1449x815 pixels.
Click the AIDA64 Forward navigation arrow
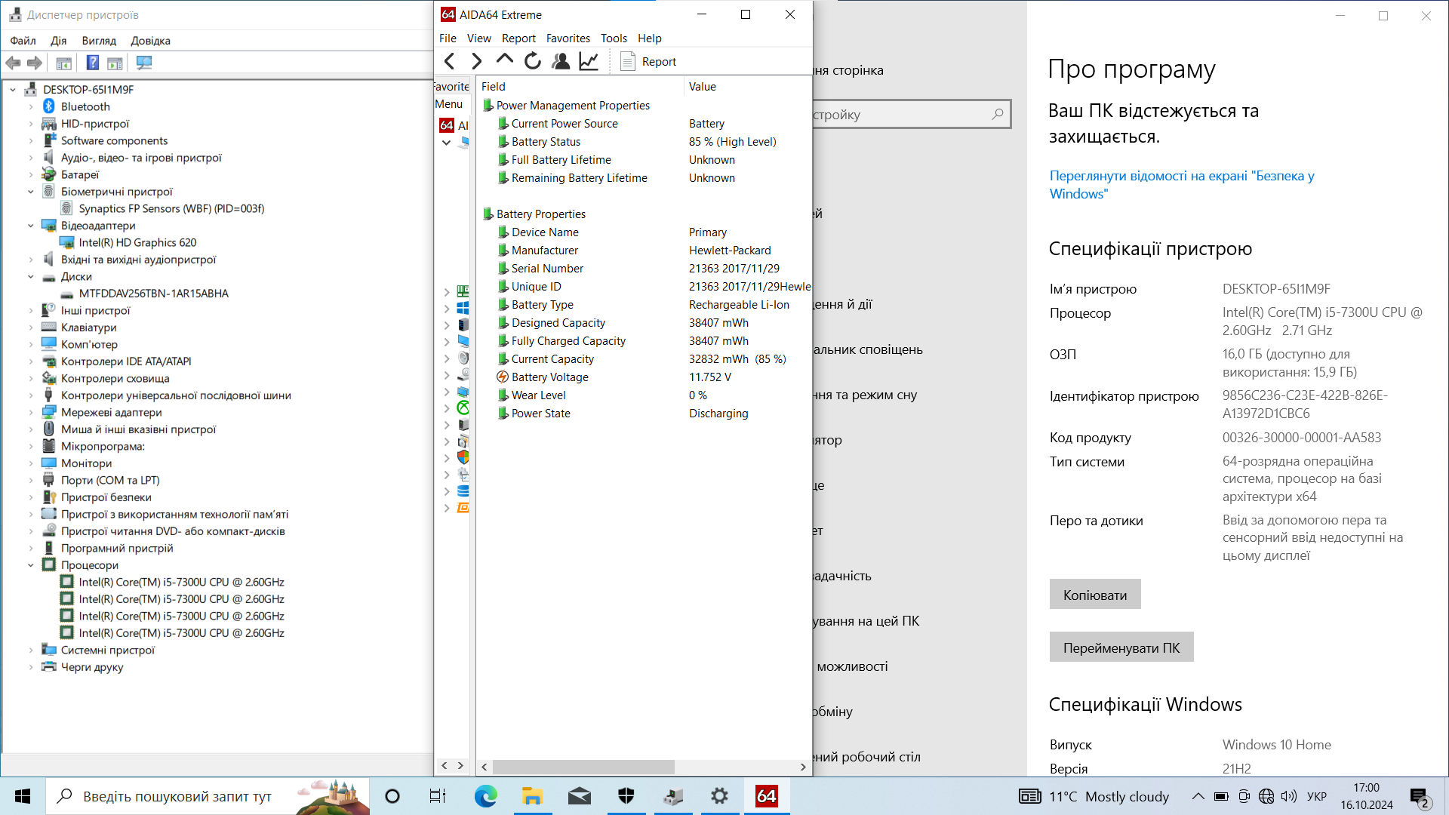pyautogui.click(x=477, y=61)
